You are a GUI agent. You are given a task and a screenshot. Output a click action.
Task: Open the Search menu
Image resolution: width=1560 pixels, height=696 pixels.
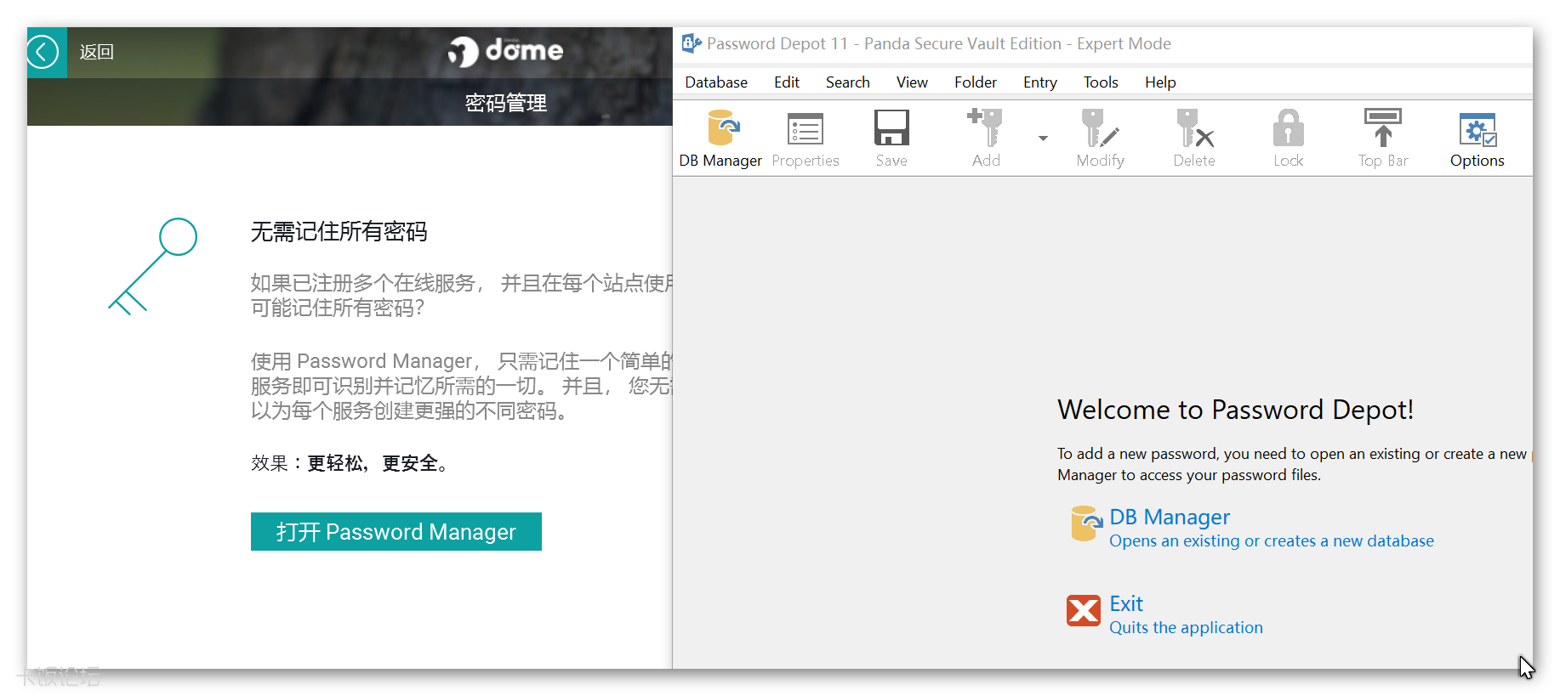coord(847,82)
